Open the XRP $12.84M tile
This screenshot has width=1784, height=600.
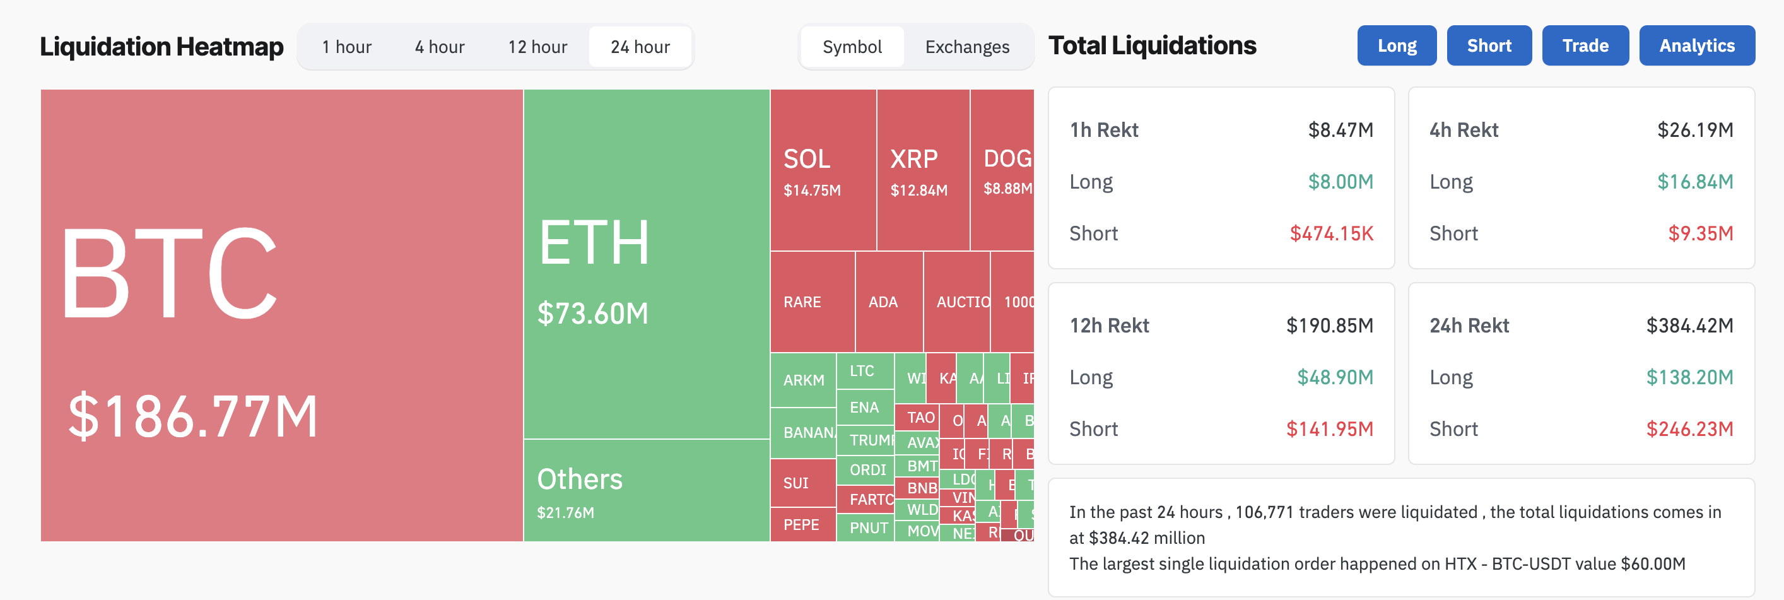[922, 170]
